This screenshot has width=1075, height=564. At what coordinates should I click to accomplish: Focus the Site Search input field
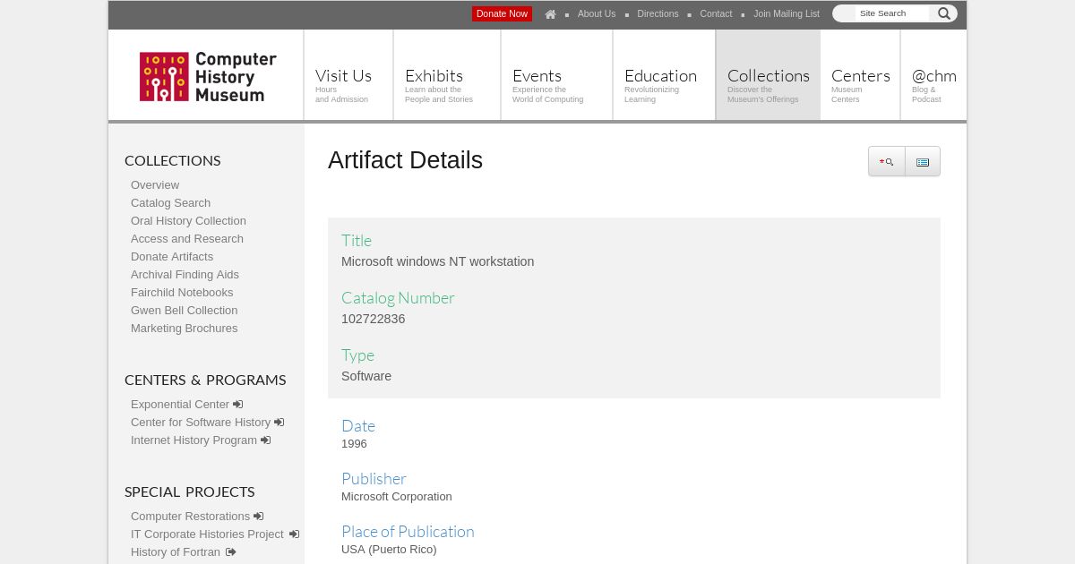[x=892, y=13]
